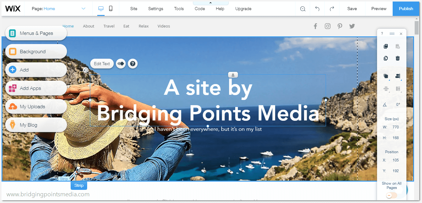This screenshot has width=422, height=203.
Task: Click the Duplicate icon in toolbox panel
Action: pyautogui.click(x=386, y=58)
